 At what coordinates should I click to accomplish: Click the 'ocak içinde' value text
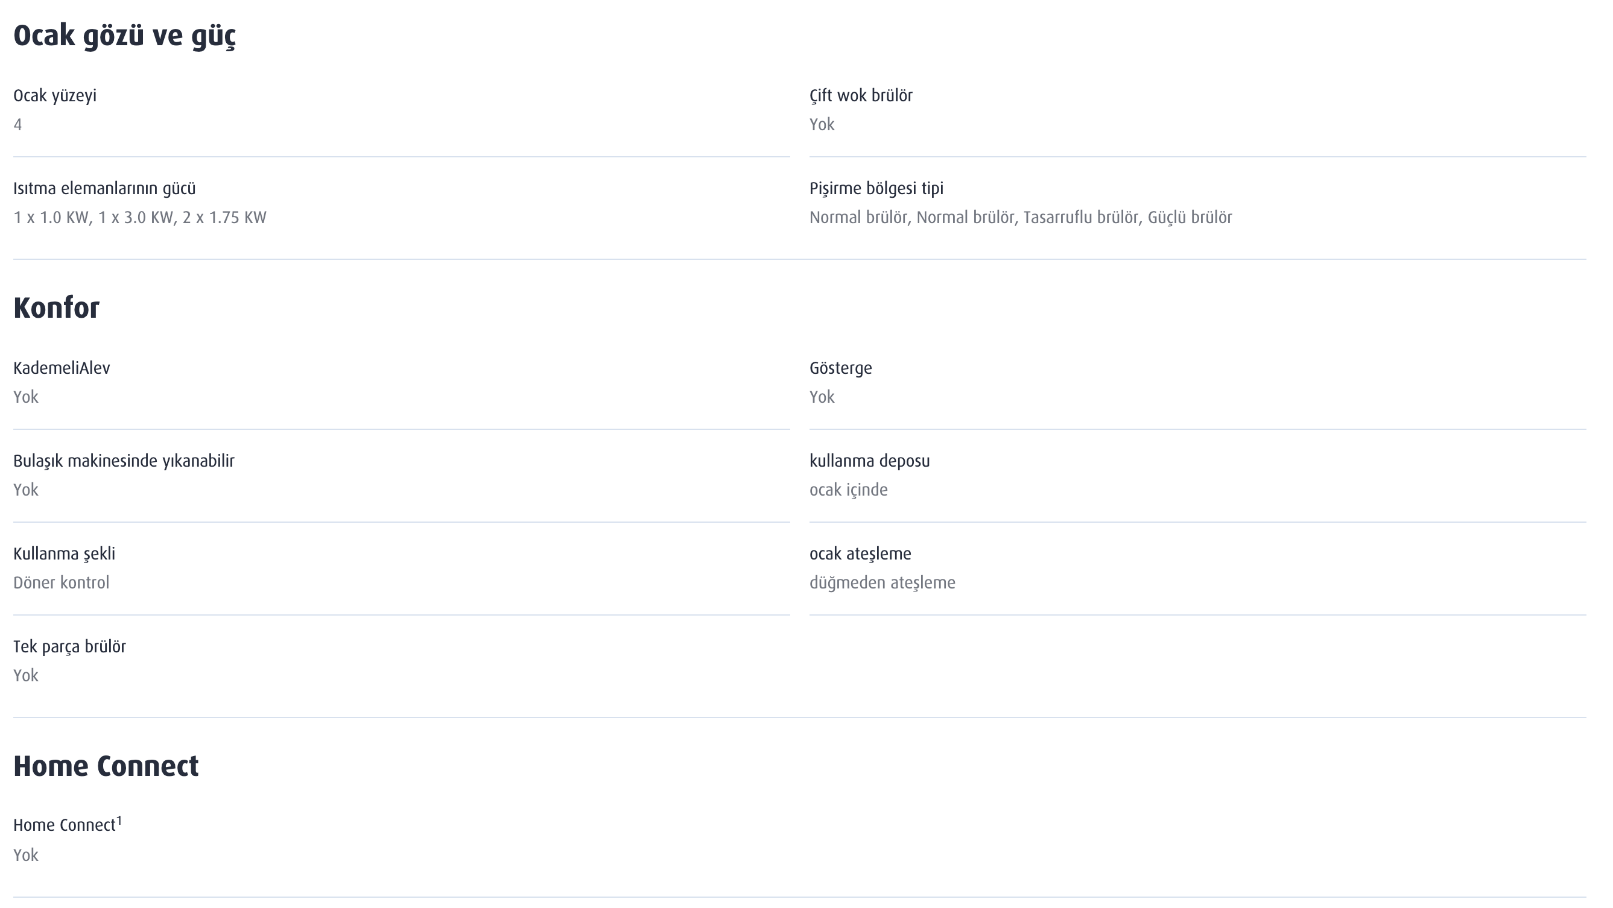click(849, 490)
